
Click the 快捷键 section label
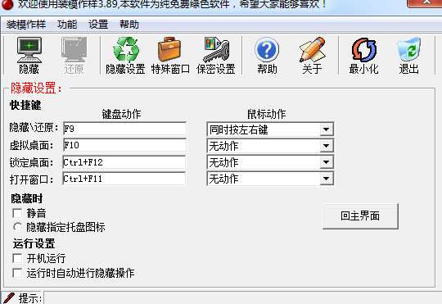coord(25,105)
